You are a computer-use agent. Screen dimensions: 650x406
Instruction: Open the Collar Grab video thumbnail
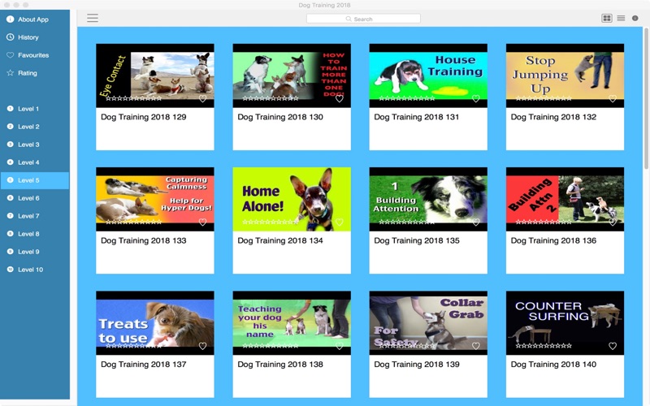pyautogui.click(x=428, y=322)
